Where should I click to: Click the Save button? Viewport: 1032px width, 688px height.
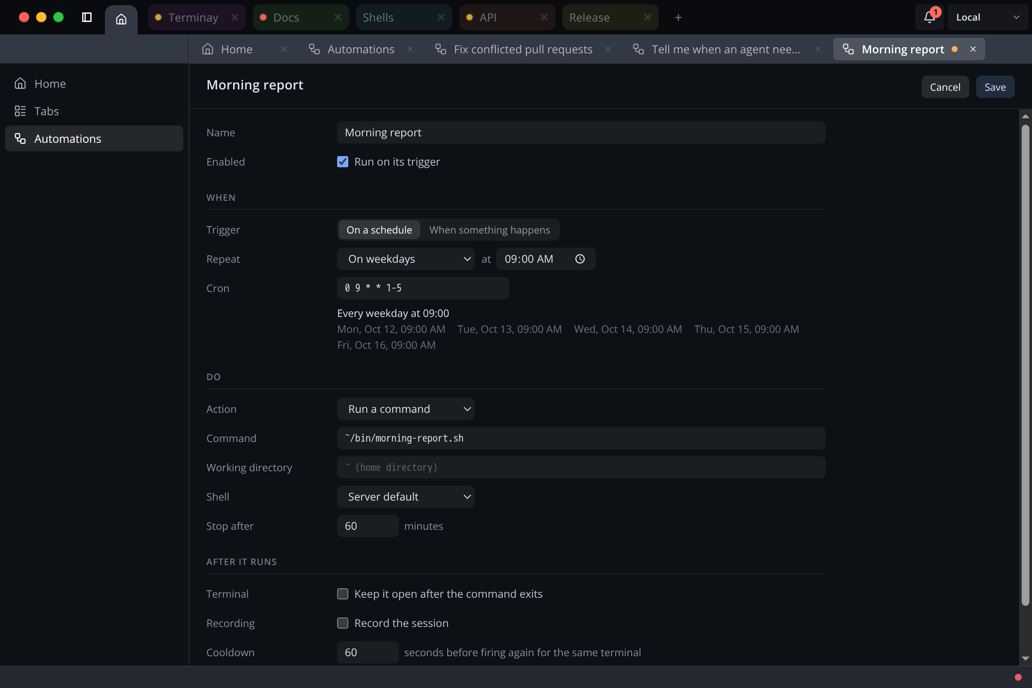(x=995, y=87)
